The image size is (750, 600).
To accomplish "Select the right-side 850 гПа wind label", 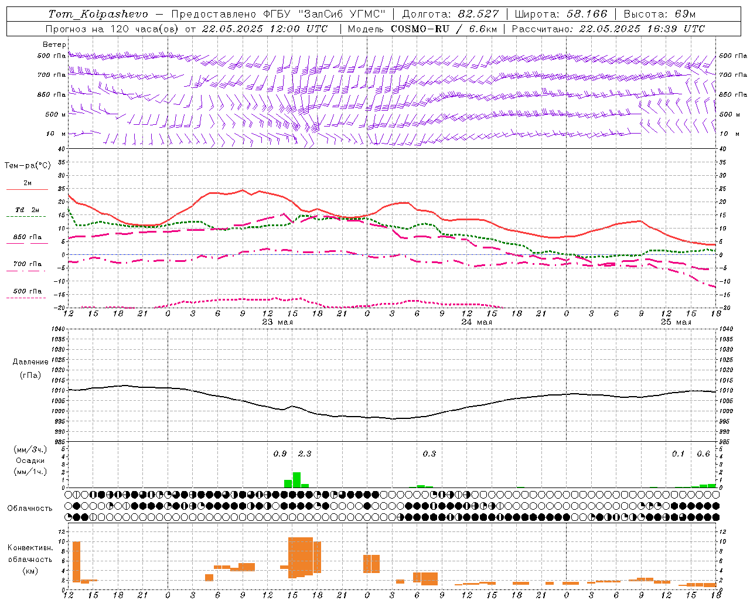I will pyautogui.click(x=733, y=94).
